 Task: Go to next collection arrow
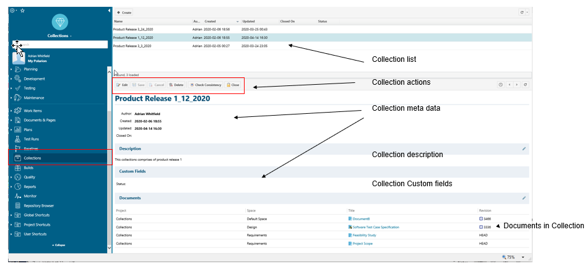tap(516, 85)
